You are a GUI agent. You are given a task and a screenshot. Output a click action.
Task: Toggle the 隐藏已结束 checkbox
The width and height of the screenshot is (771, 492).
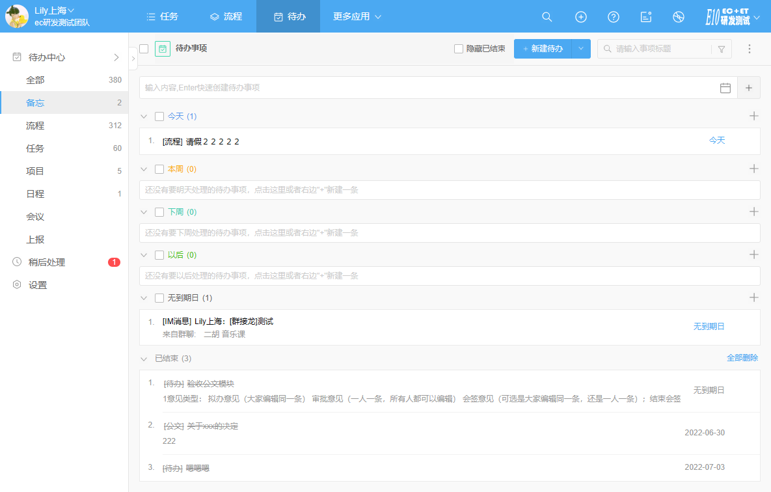459,49
